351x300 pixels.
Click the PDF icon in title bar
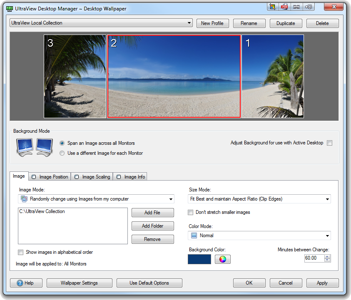284,7
